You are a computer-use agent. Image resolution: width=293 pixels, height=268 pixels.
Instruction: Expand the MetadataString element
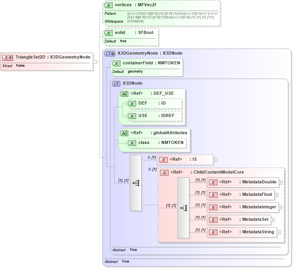[279, 233]
